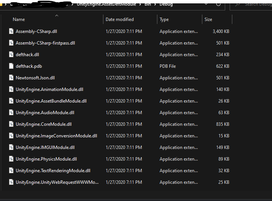Navigate to UnityEngine.AssetDertModule breadcrumb
The width and height of the screenshot is (272, 201).
tap(106, 4)
